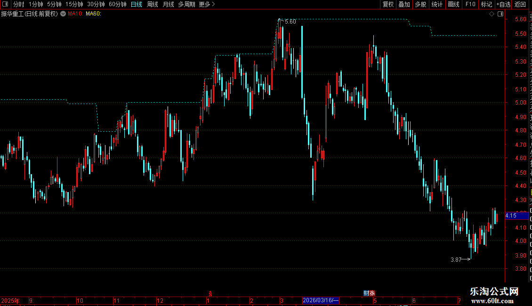
Task: Click the 财 event marker on timeline
Action: (366, 293)
